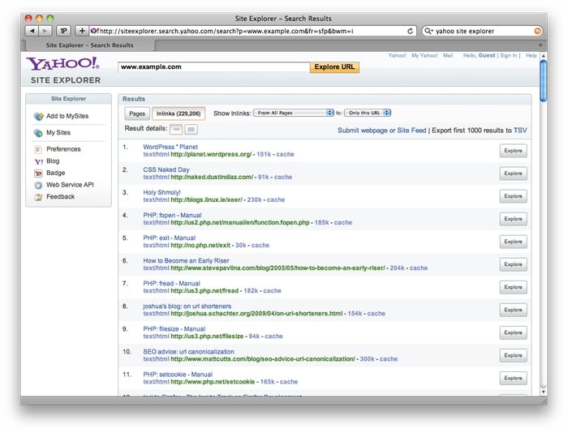
Task: Click the Help link at top right
Action: (531, 55)
